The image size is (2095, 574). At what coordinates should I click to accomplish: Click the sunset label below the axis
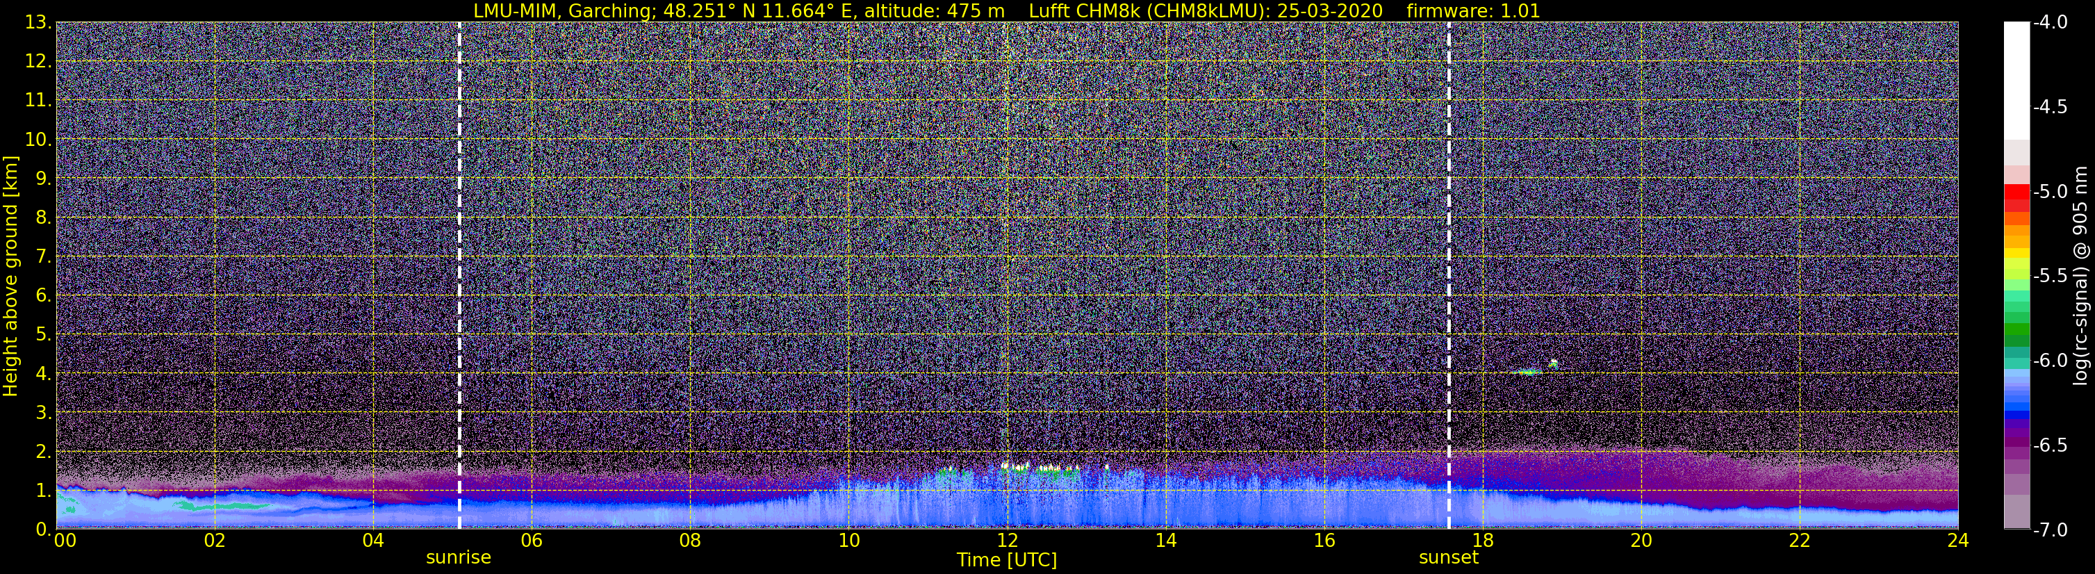pyautogui.click(x=1449, y=558)
